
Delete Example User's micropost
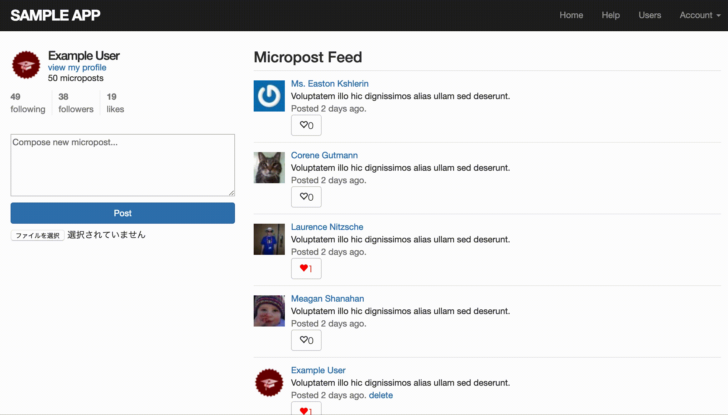(381, 395)
